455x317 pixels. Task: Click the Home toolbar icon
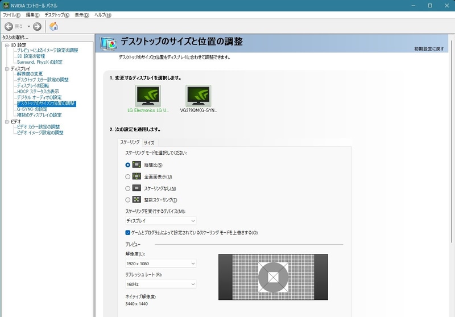click(53, 26)
